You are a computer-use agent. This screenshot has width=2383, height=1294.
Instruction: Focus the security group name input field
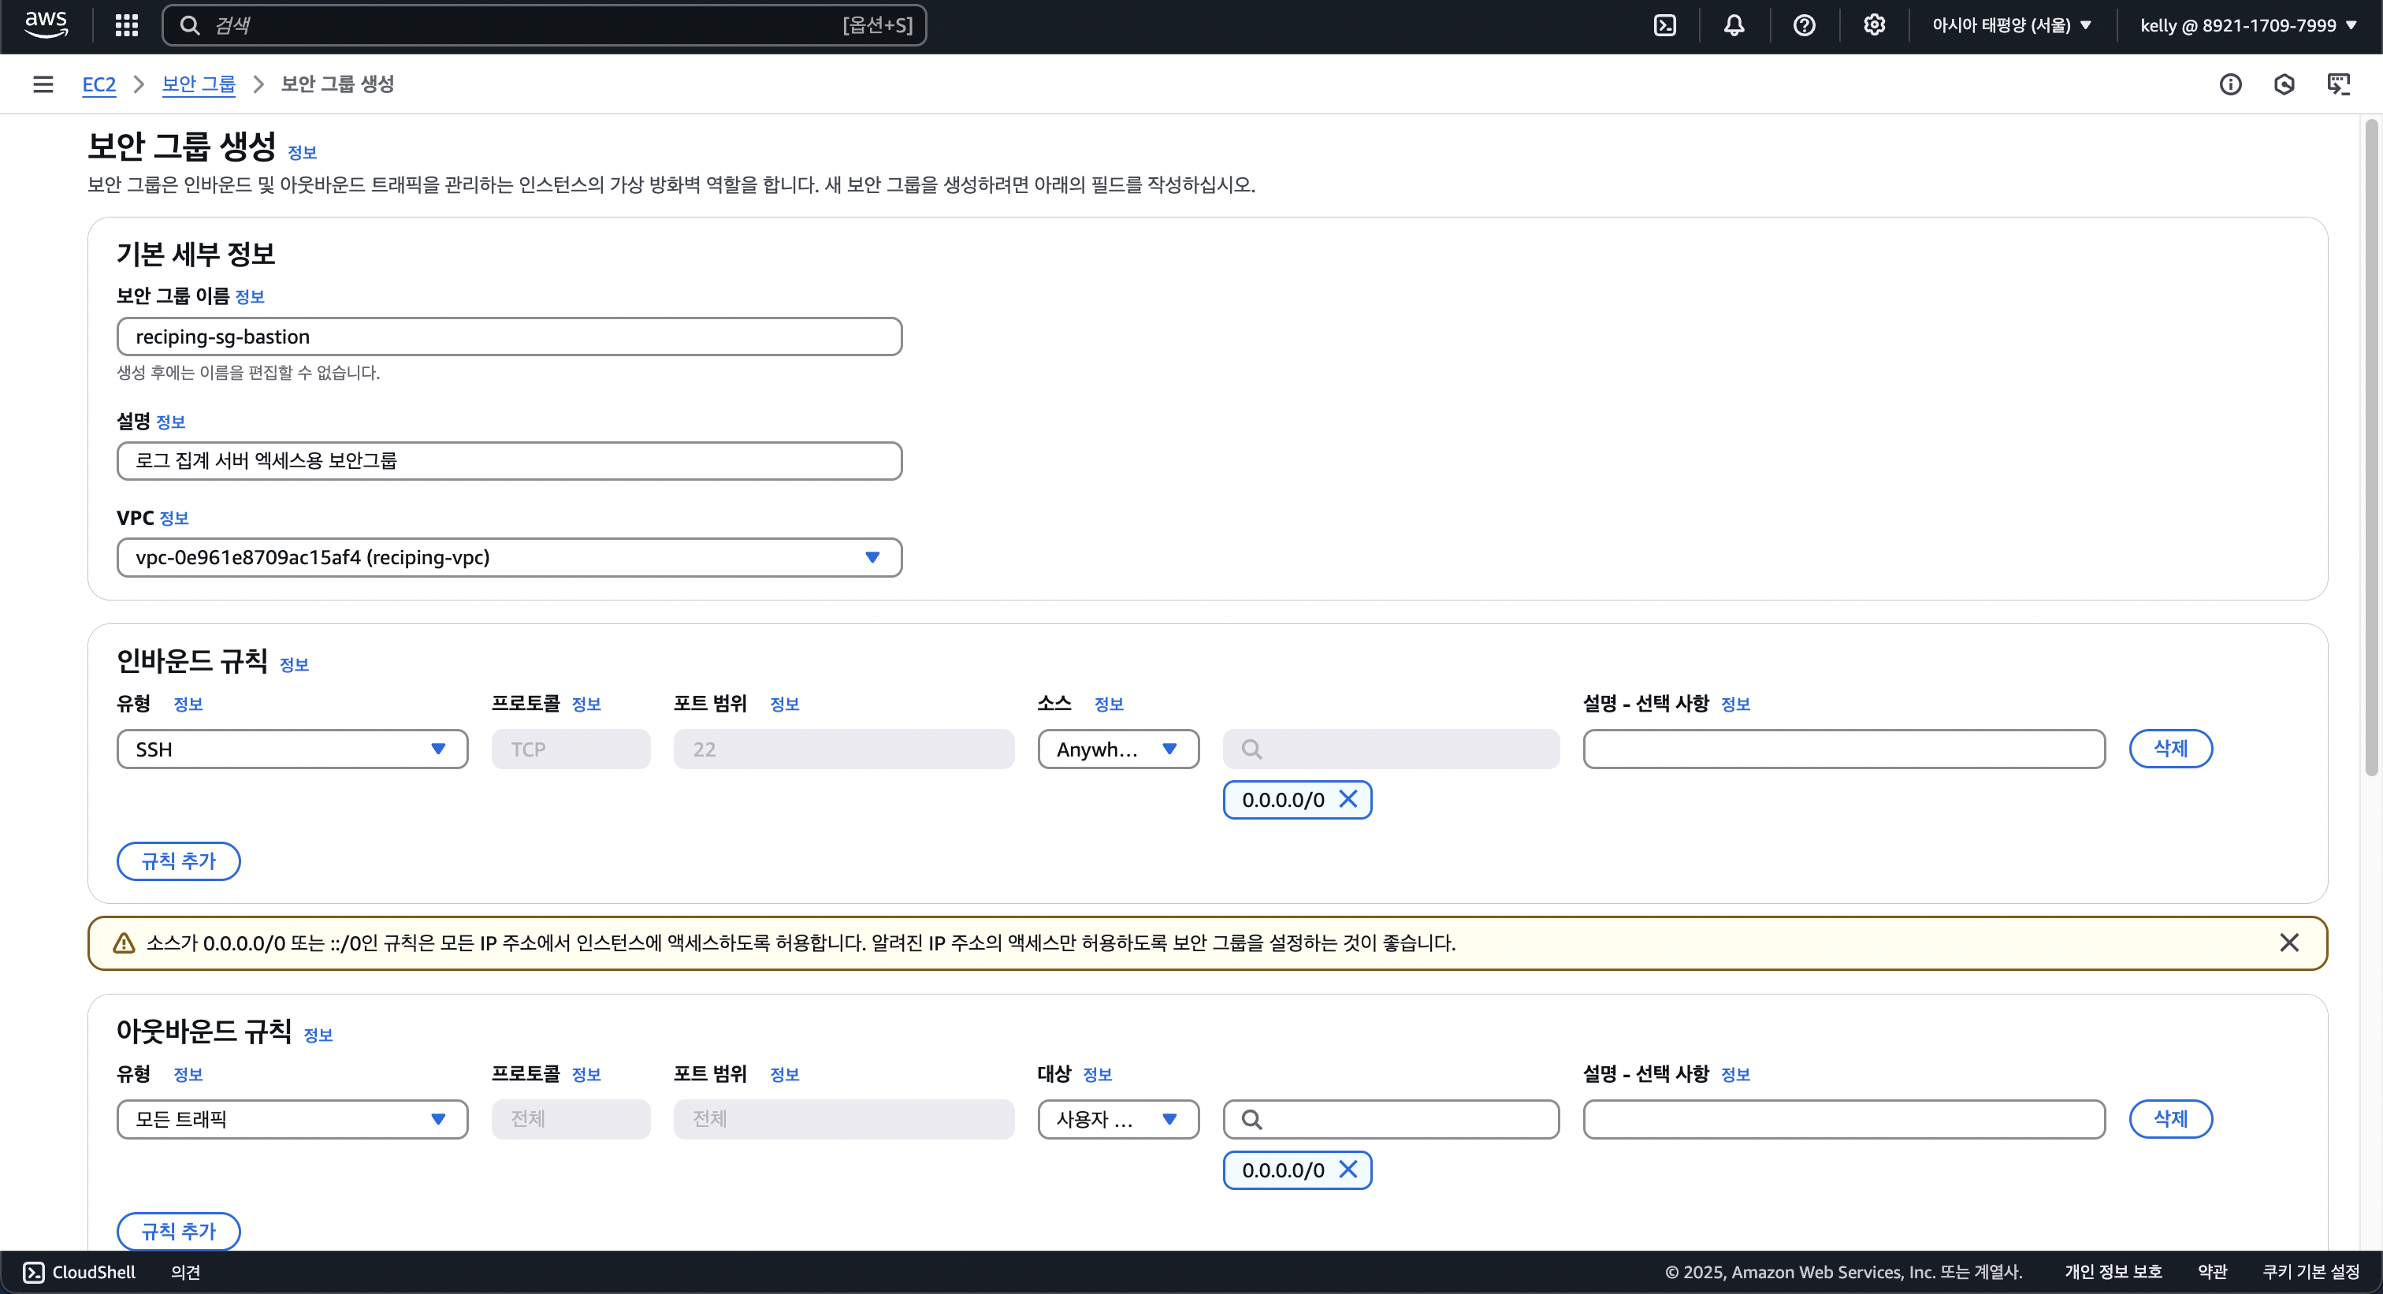click(509, 337)
